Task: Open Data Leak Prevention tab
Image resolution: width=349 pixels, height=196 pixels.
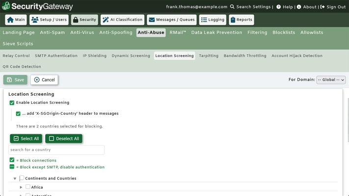Action: (216, 32)
